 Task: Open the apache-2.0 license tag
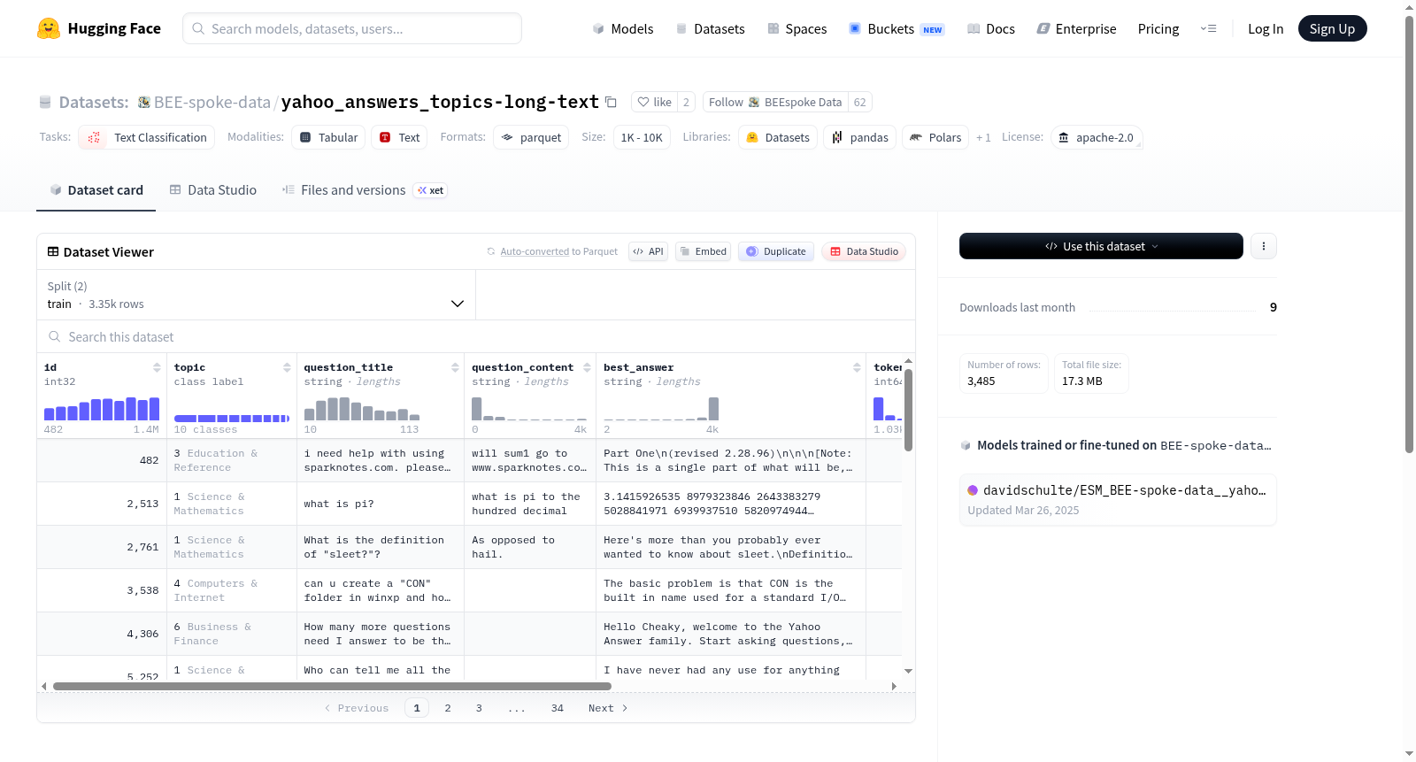click(1097, 137)
